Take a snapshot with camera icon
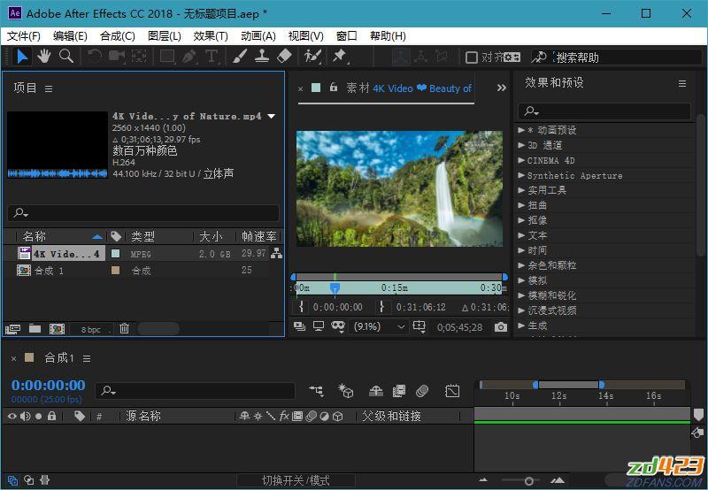708x490 pixels. (500, 326)
